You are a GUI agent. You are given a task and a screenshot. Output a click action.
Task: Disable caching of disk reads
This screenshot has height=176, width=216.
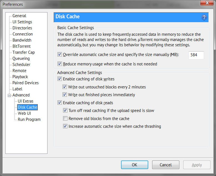point(59,103)
